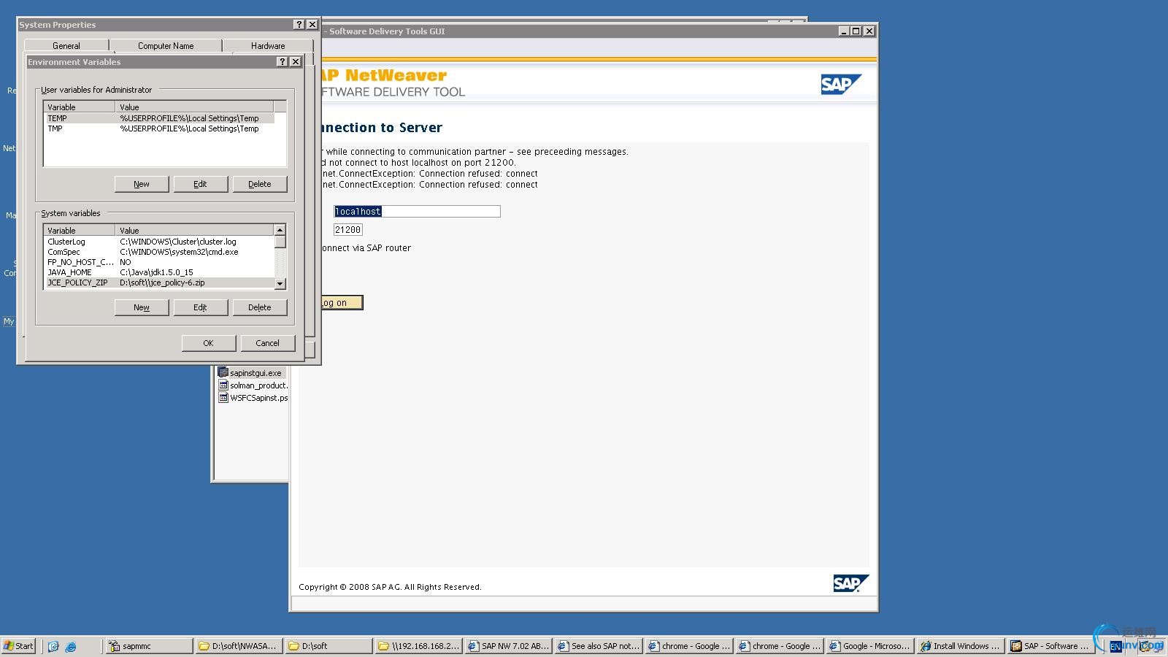Click EN language indicator in tray
The height and width of the screenshot is (657, 1168).
pyautogui.click(x=1115, y=646)
